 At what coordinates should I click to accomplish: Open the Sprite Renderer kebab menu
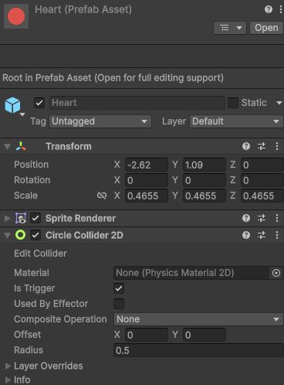pyautogui.click(x=277, y=218)
